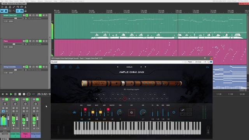249x140 pixels.
Task: Go to next preset arrow beside Default
Action: click(141, 67)
